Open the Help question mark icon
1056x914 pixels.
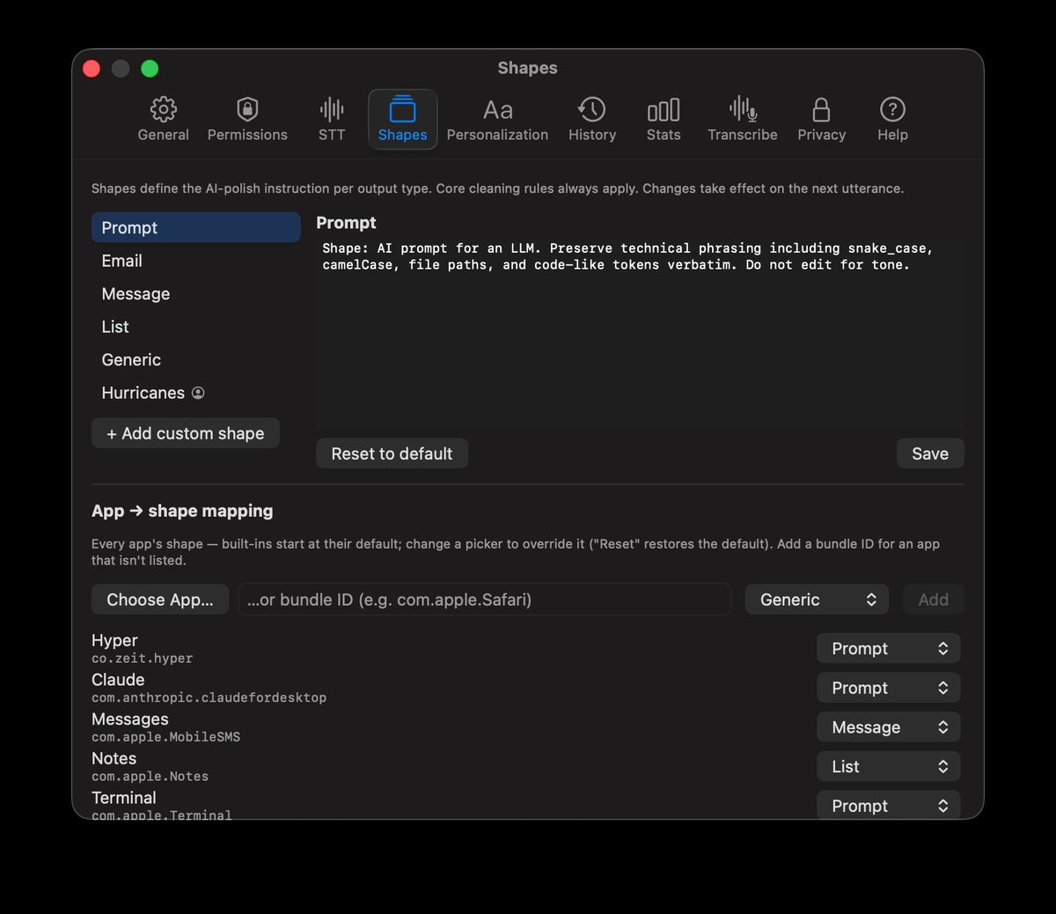(892, 109)
